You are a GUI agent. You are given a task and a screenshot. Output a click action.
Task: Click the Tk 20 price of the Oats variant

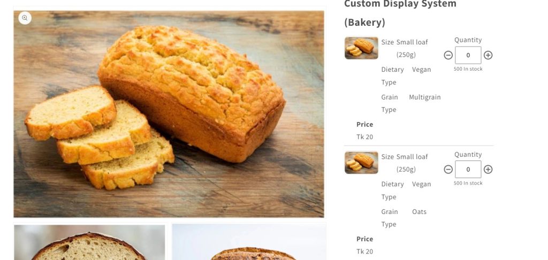coord(364,251)
